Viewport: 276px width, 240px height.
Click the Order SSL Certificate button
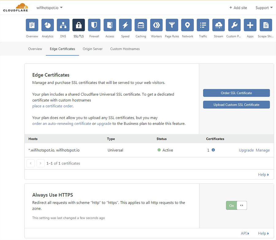pos(236,93)
